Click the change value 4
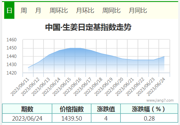 tap(106, 118)
